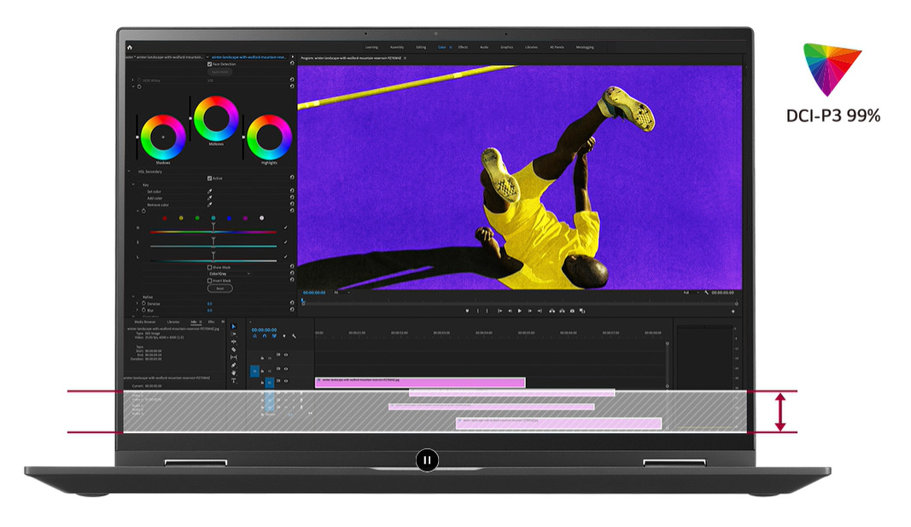Toggle the S range checkmark
This screenshot has width=911, height=527.
(285, 243)
